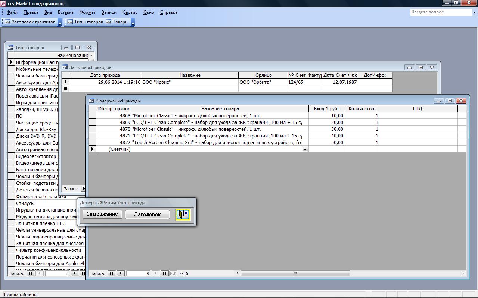Restore the Типы товаров window button
The height and width of the screenshot is (298, 478).
(x=77, y=47)
